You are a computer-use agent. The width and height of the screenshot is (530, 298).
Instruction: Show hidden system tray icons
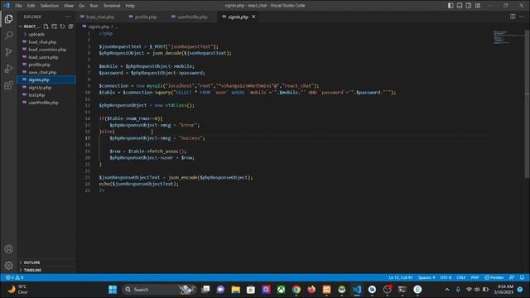pos(447,290)
